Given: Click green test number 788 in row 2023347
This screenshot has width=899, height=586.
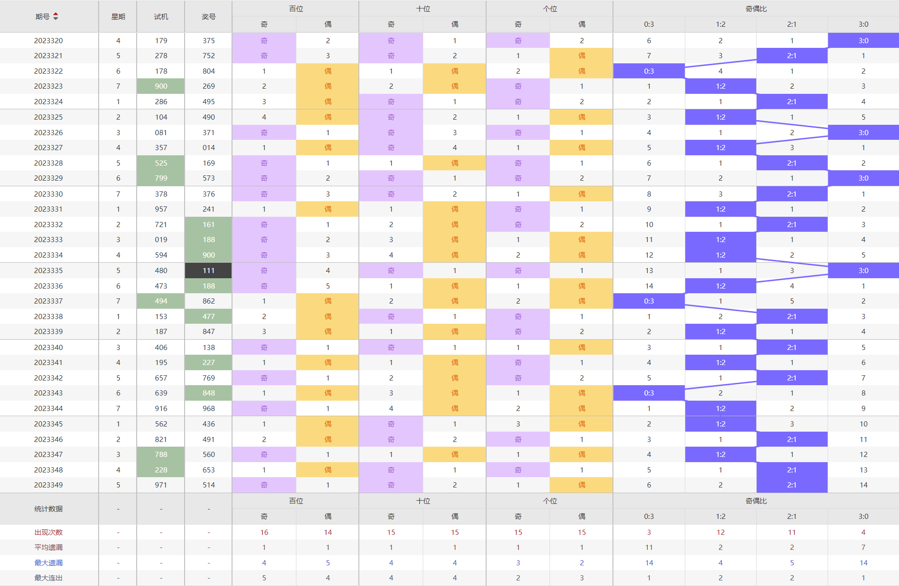Looking at the screenshot, I should [161, 455].
